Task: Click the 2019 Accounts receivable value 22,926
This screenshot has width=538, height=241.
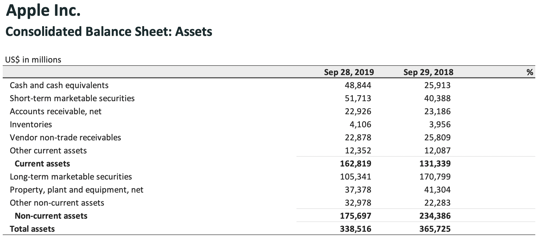Action: (x=358, y=112)
